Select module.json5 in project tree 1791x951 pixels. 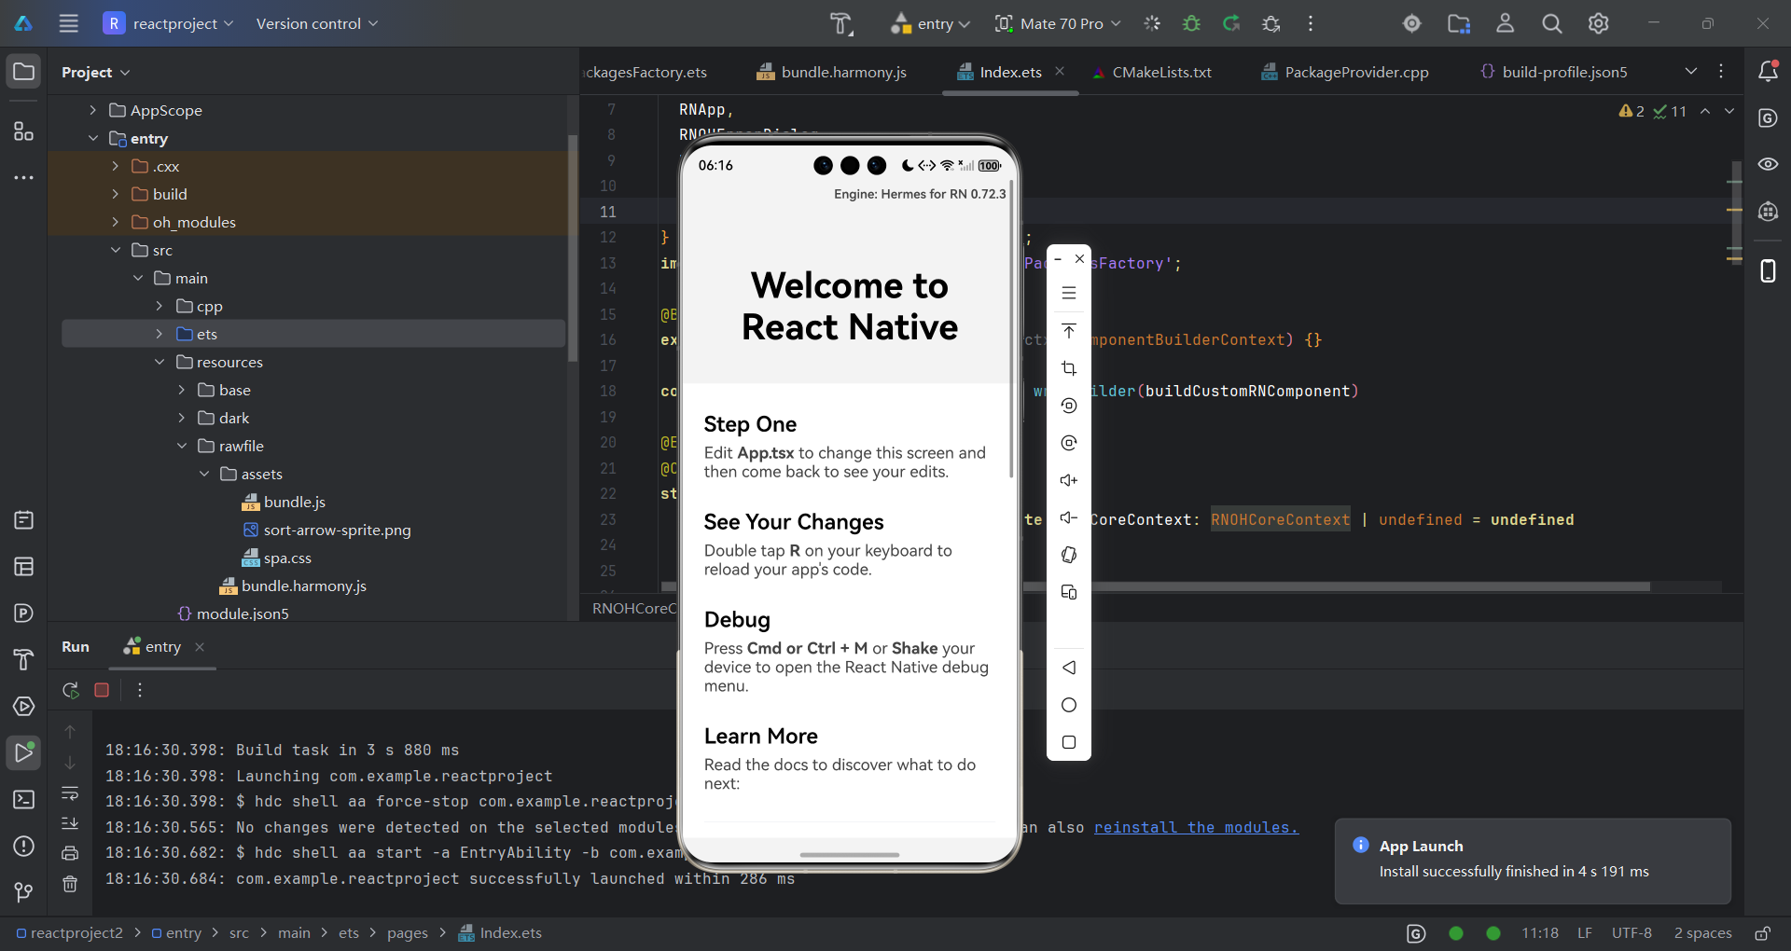(x=233, y=613)
